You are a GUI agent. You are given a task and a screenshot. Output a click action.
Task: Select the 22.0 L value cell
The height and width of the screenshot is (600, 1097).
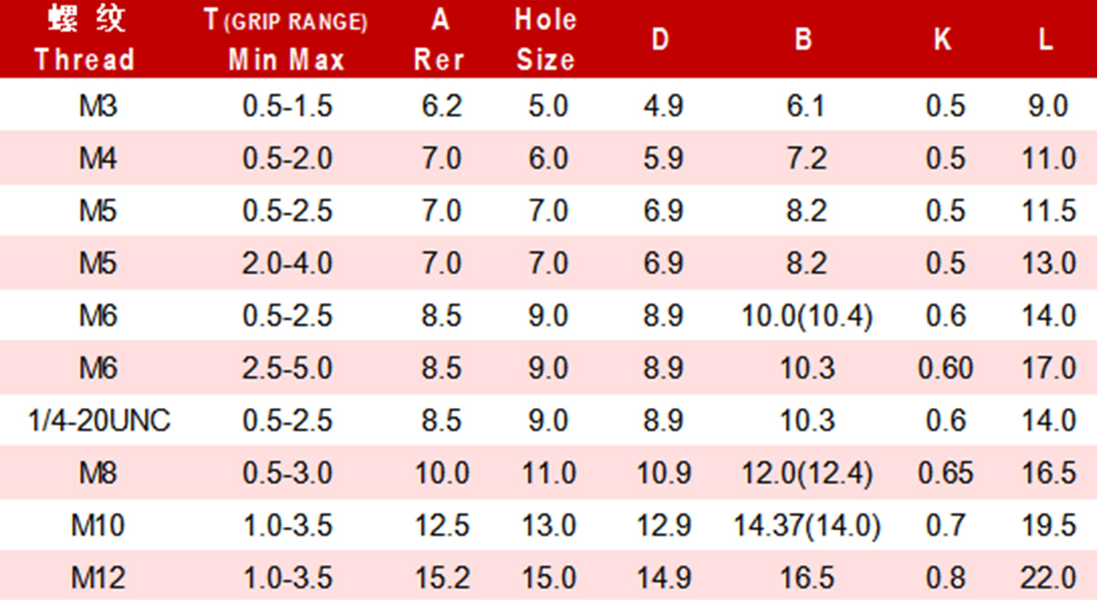point(1049,578)
